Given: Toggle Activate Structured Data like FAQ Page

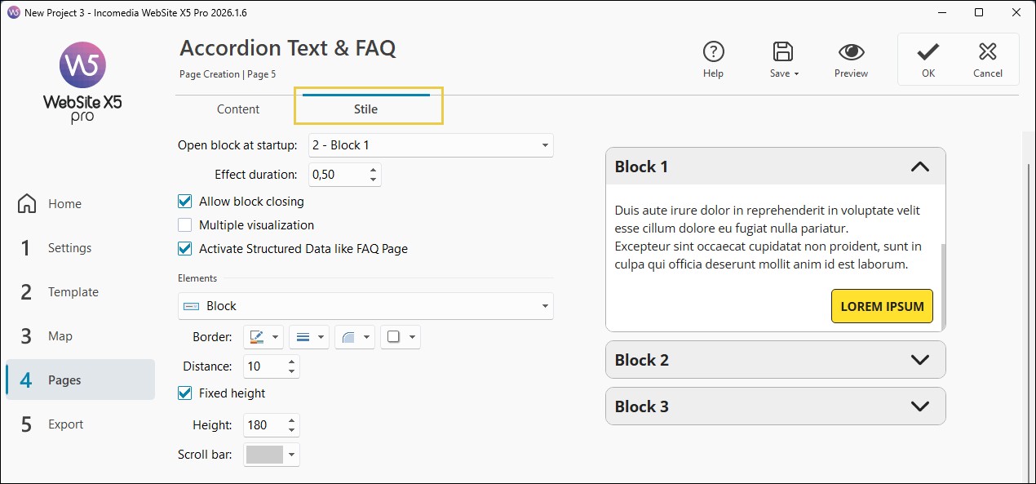Looking at the screenshot, I should [x=185, y=249].
